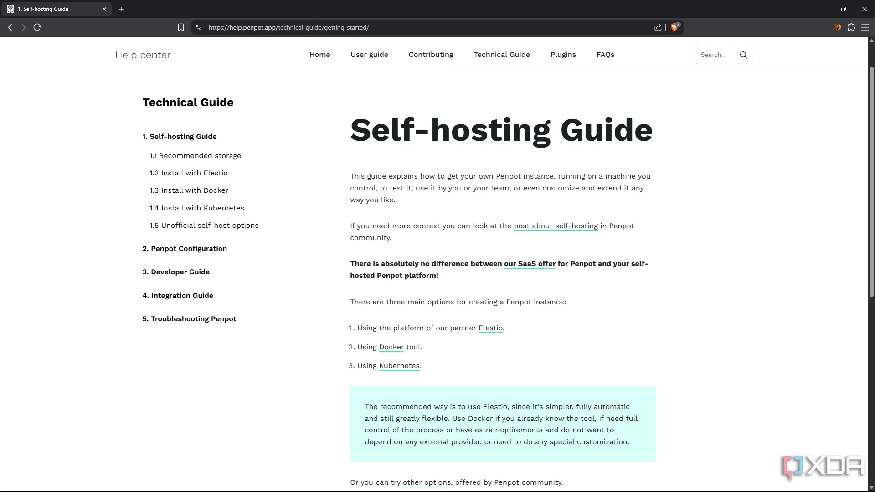Click the Technical Guide sidebar heading
Viewport: 875px width, 492px height.
click(188, 102)
